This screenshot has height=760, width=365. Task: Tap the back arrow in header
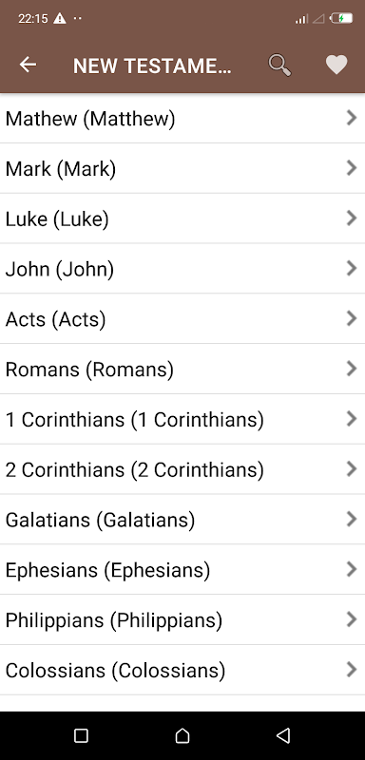[x=29, y=65]
